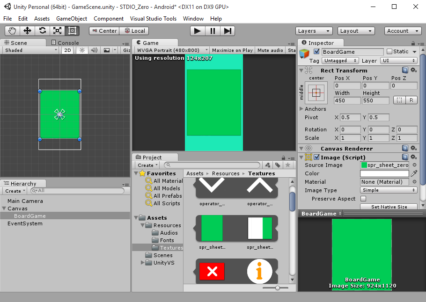Enable Preserve Aspect checkbox
Screen dimensions: 426x302
[363, 199]
